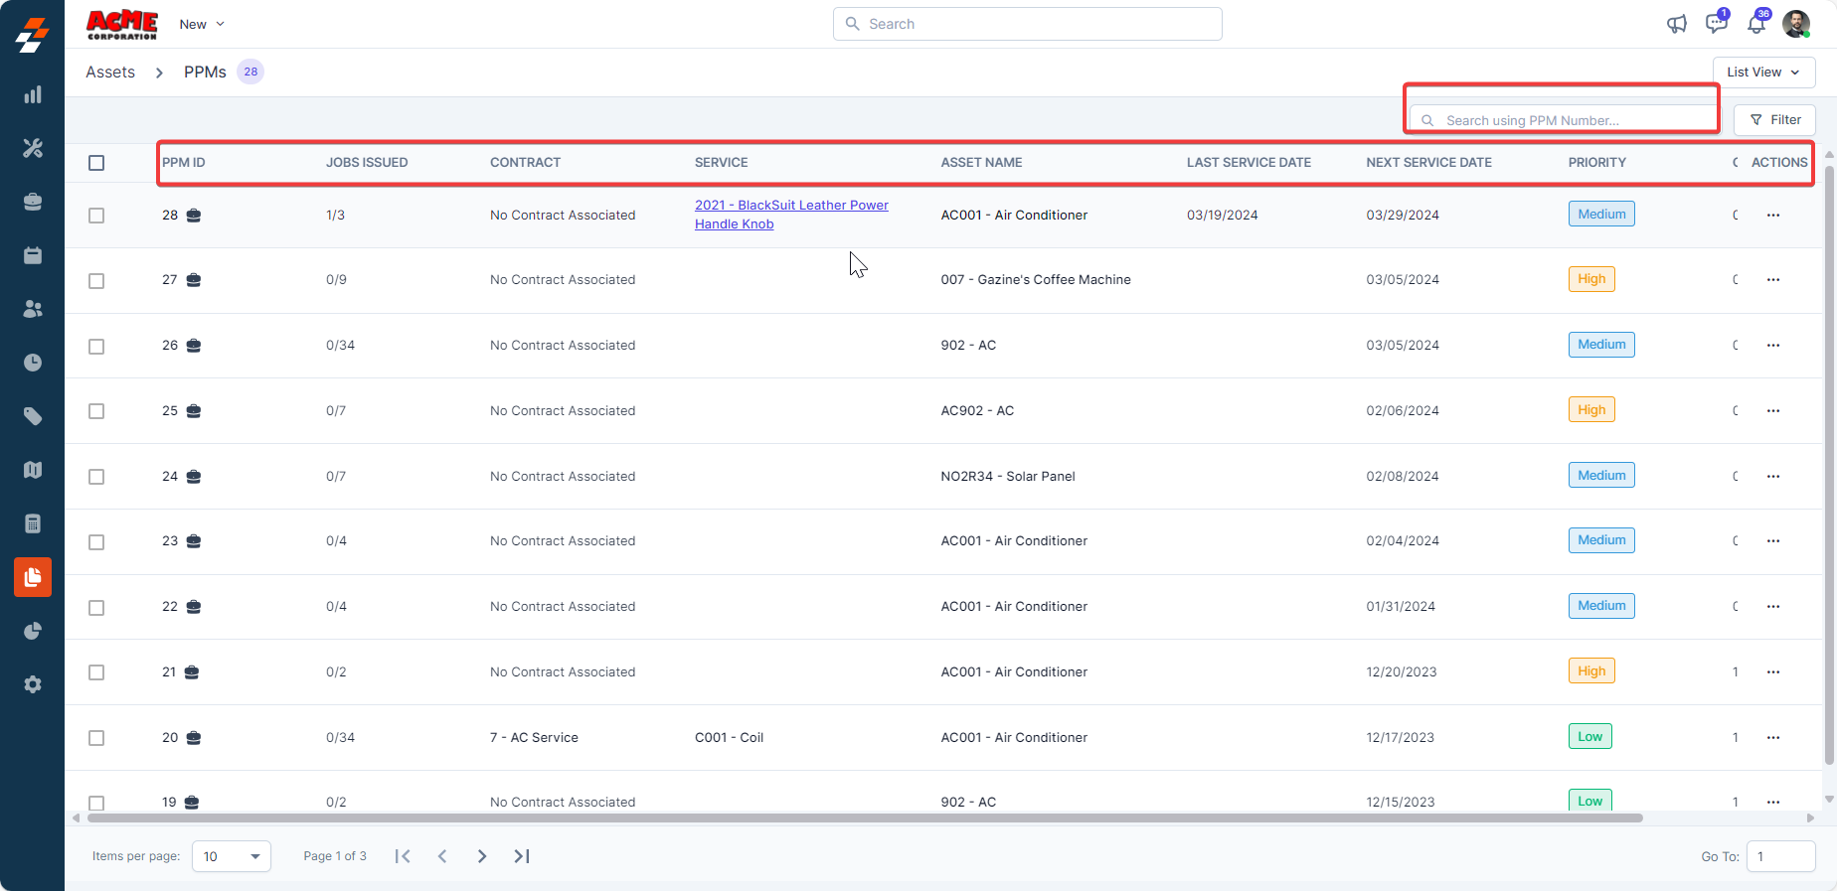Open the notifications bell
1837x891 pixels.
1756,24
